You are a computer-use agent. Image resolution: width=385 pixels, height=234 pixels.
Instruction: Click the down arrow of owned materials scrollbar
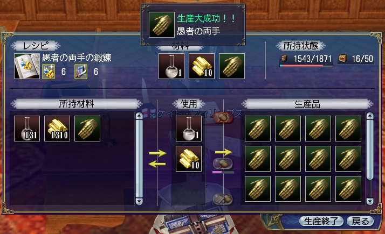(139, 201)
